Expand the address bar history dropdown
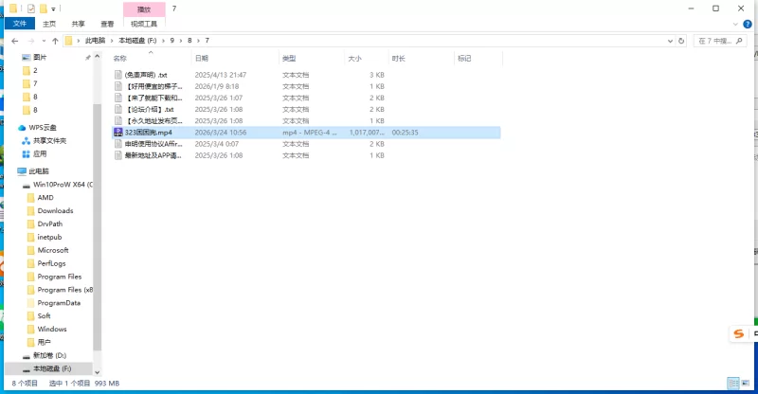The height and width of the screenshot is (394, 758). pyautogui.click(x=668, y=41)
